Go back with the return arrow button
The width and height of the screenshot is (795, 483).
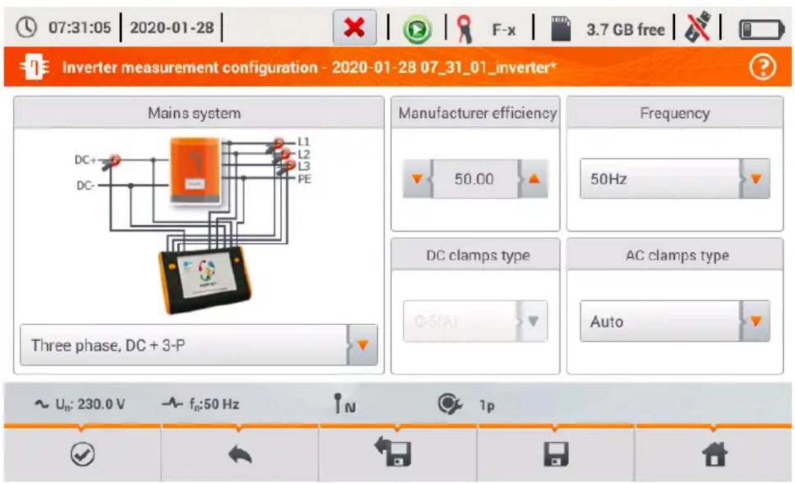click(240, 455)
